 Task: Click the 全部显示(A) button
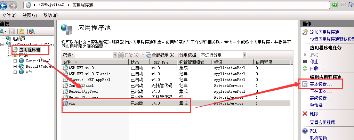(x=161, y=55)
